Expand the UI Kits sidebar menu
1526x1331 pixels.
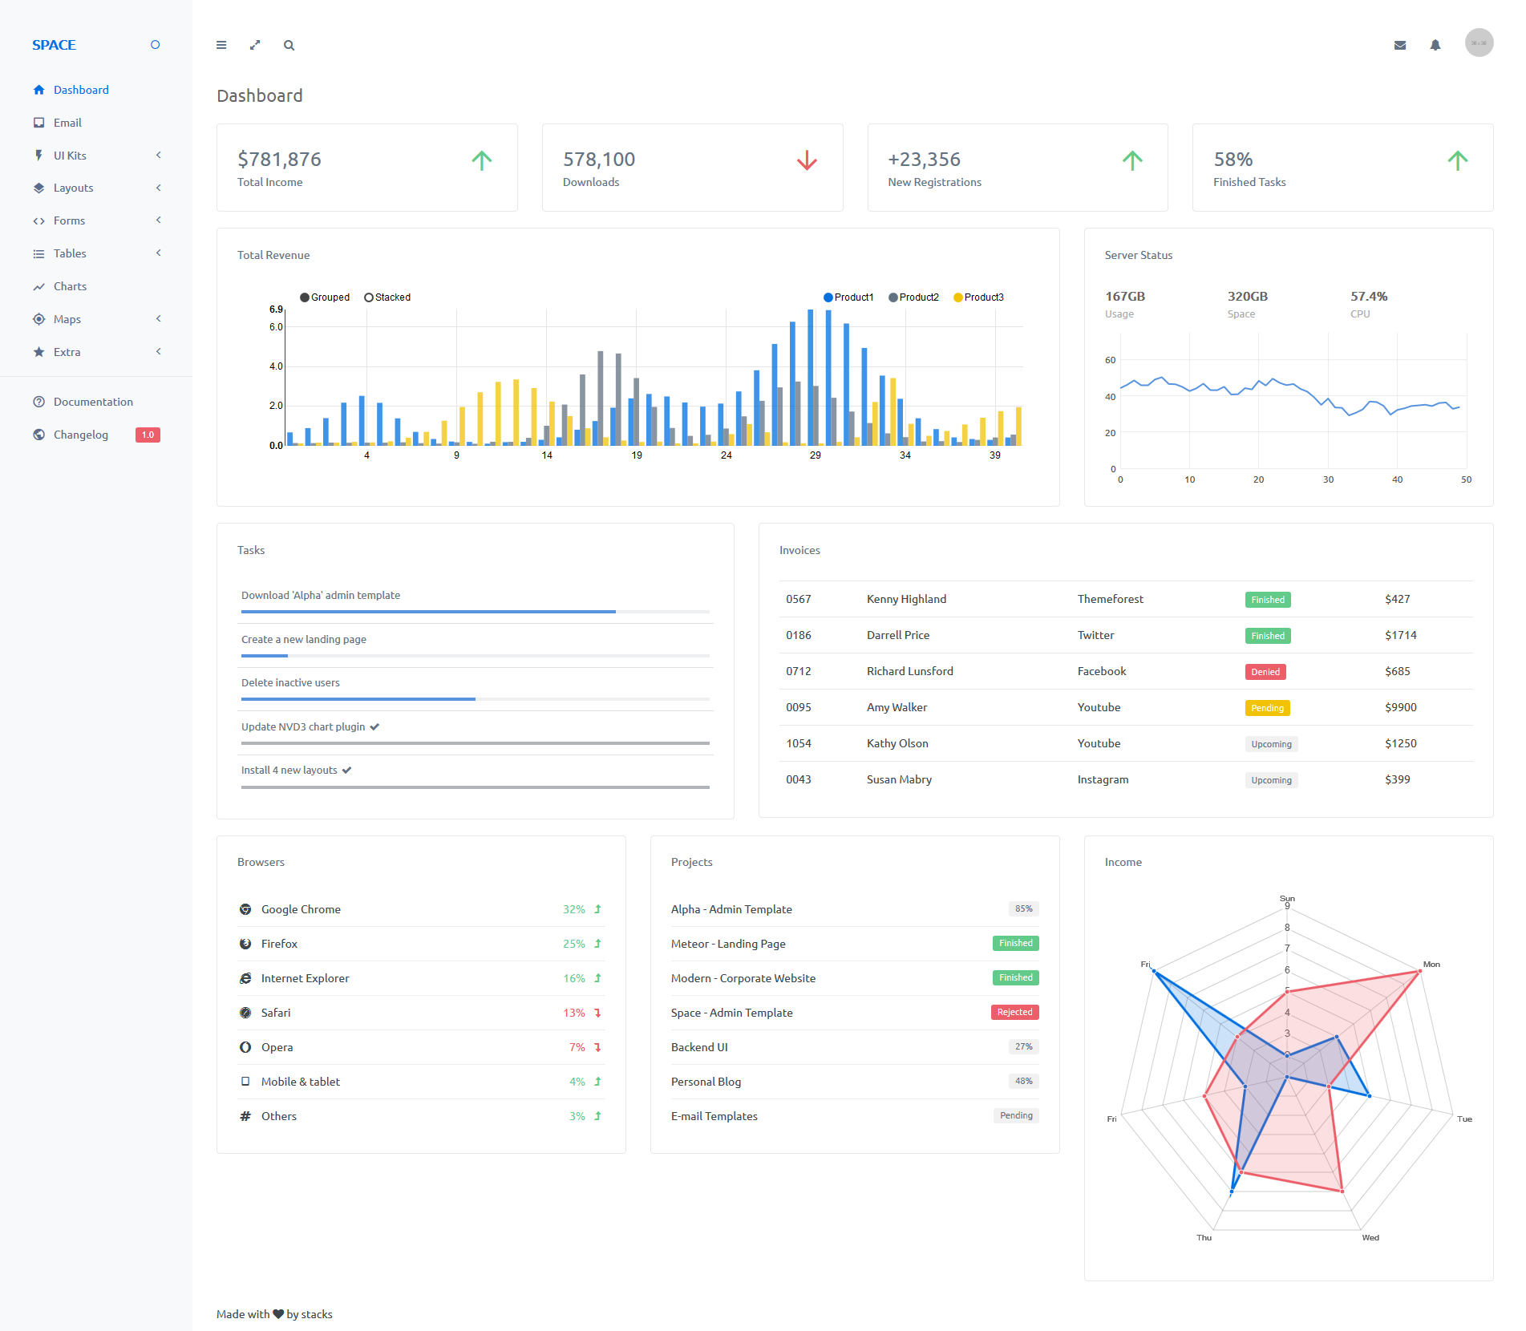[96, 156]
